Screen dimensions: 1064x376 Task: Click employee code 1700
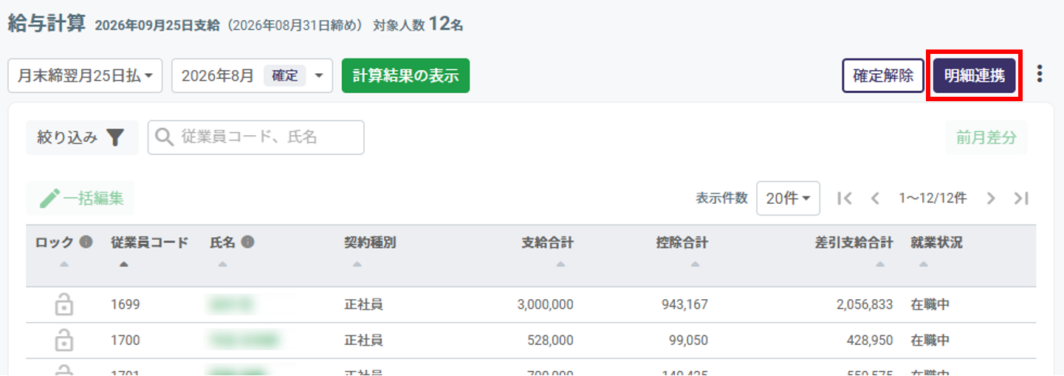point(125,341)
